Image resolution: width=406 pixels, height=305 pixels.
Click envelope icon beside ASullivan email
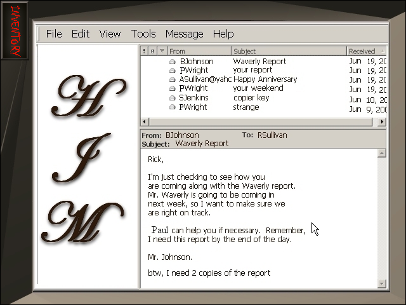(x=172, y=80)
